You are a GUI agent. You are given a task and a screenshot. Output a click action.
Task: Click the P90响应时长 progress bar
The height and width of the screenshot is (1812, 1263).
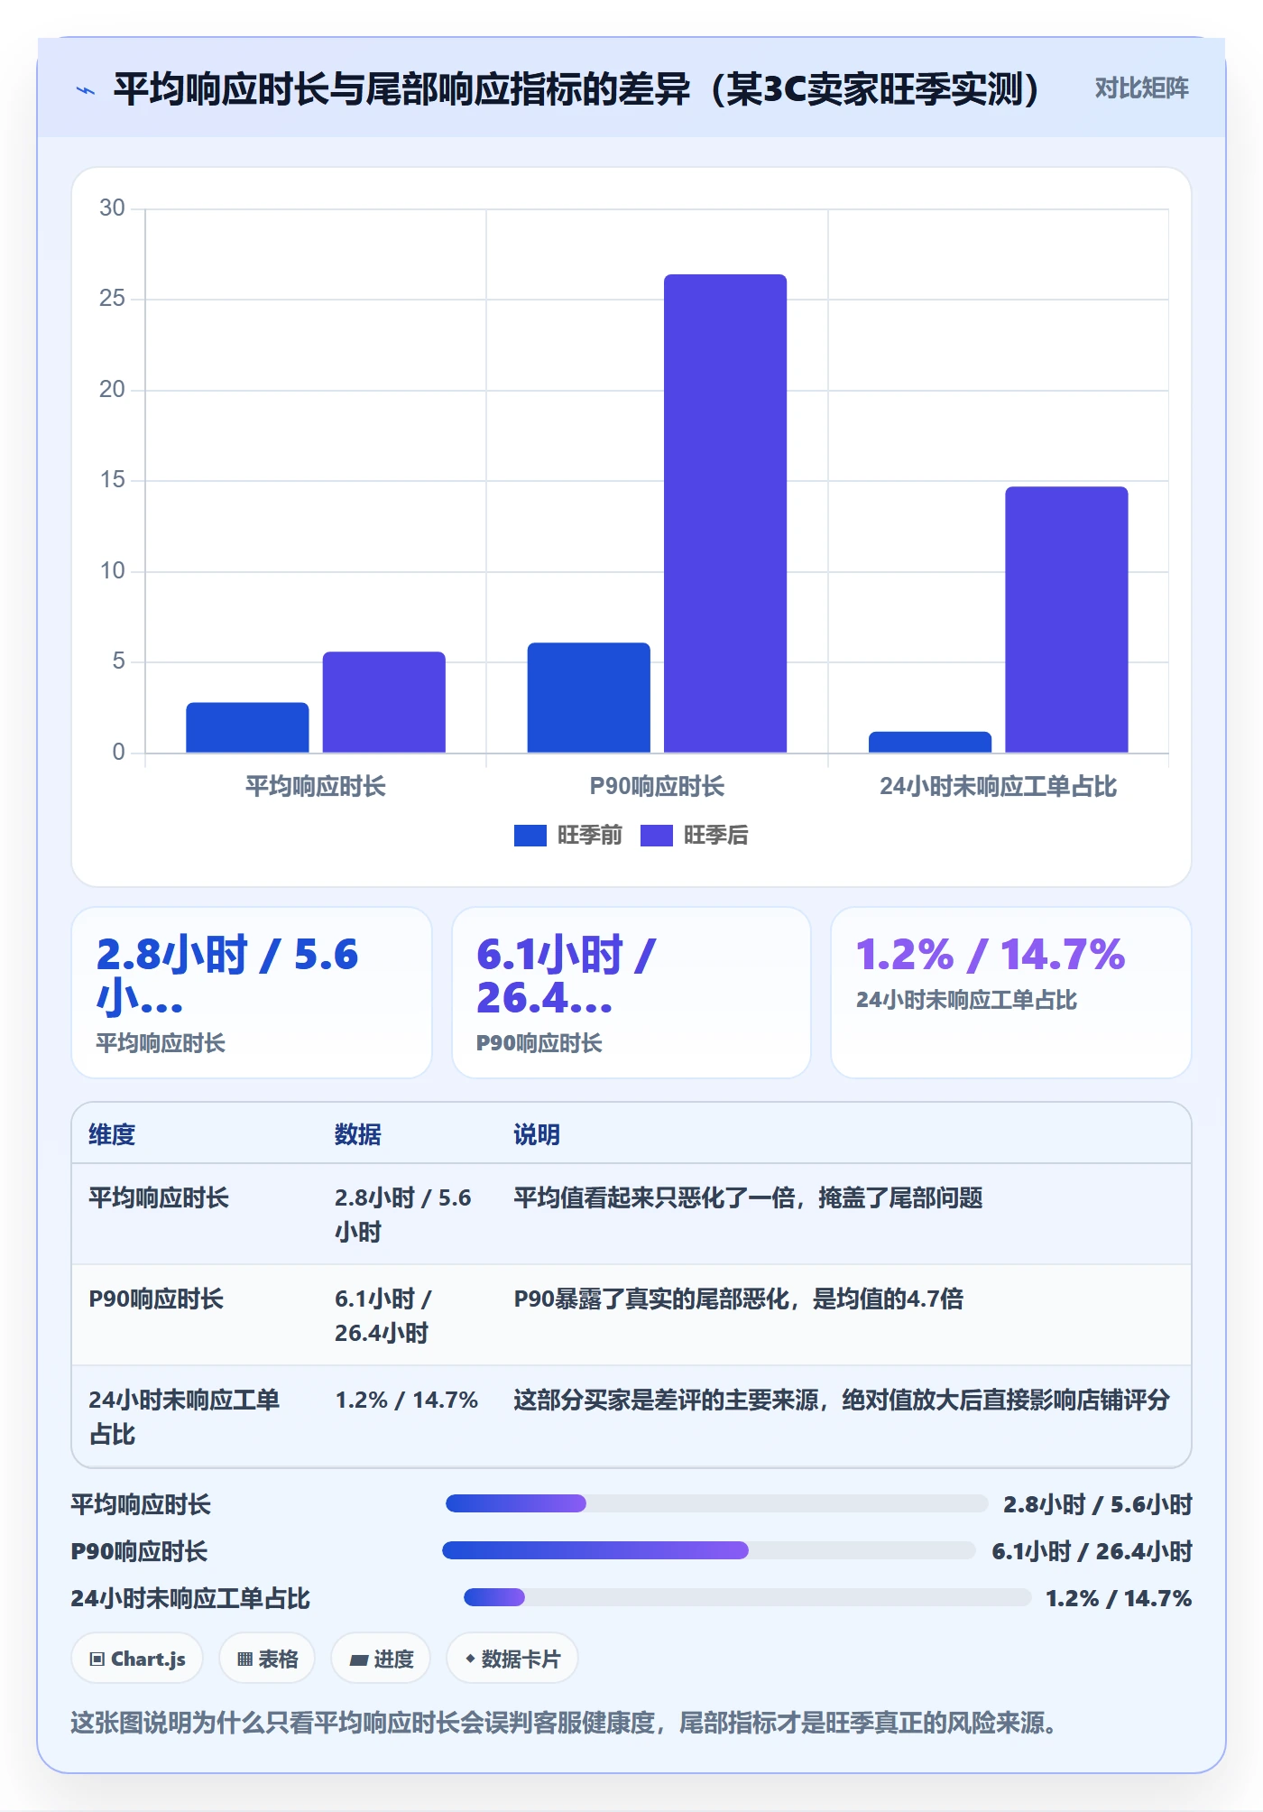tap(709, 1550)
